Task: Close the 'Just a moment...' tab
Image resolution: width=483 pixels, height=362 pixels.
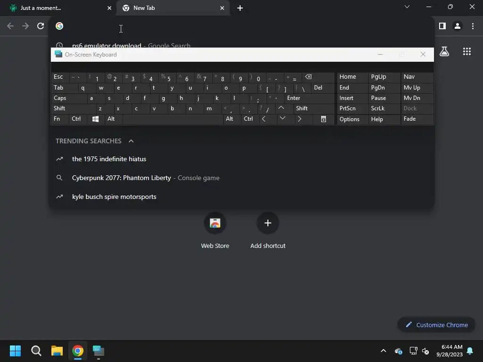Action: point(109,8)
